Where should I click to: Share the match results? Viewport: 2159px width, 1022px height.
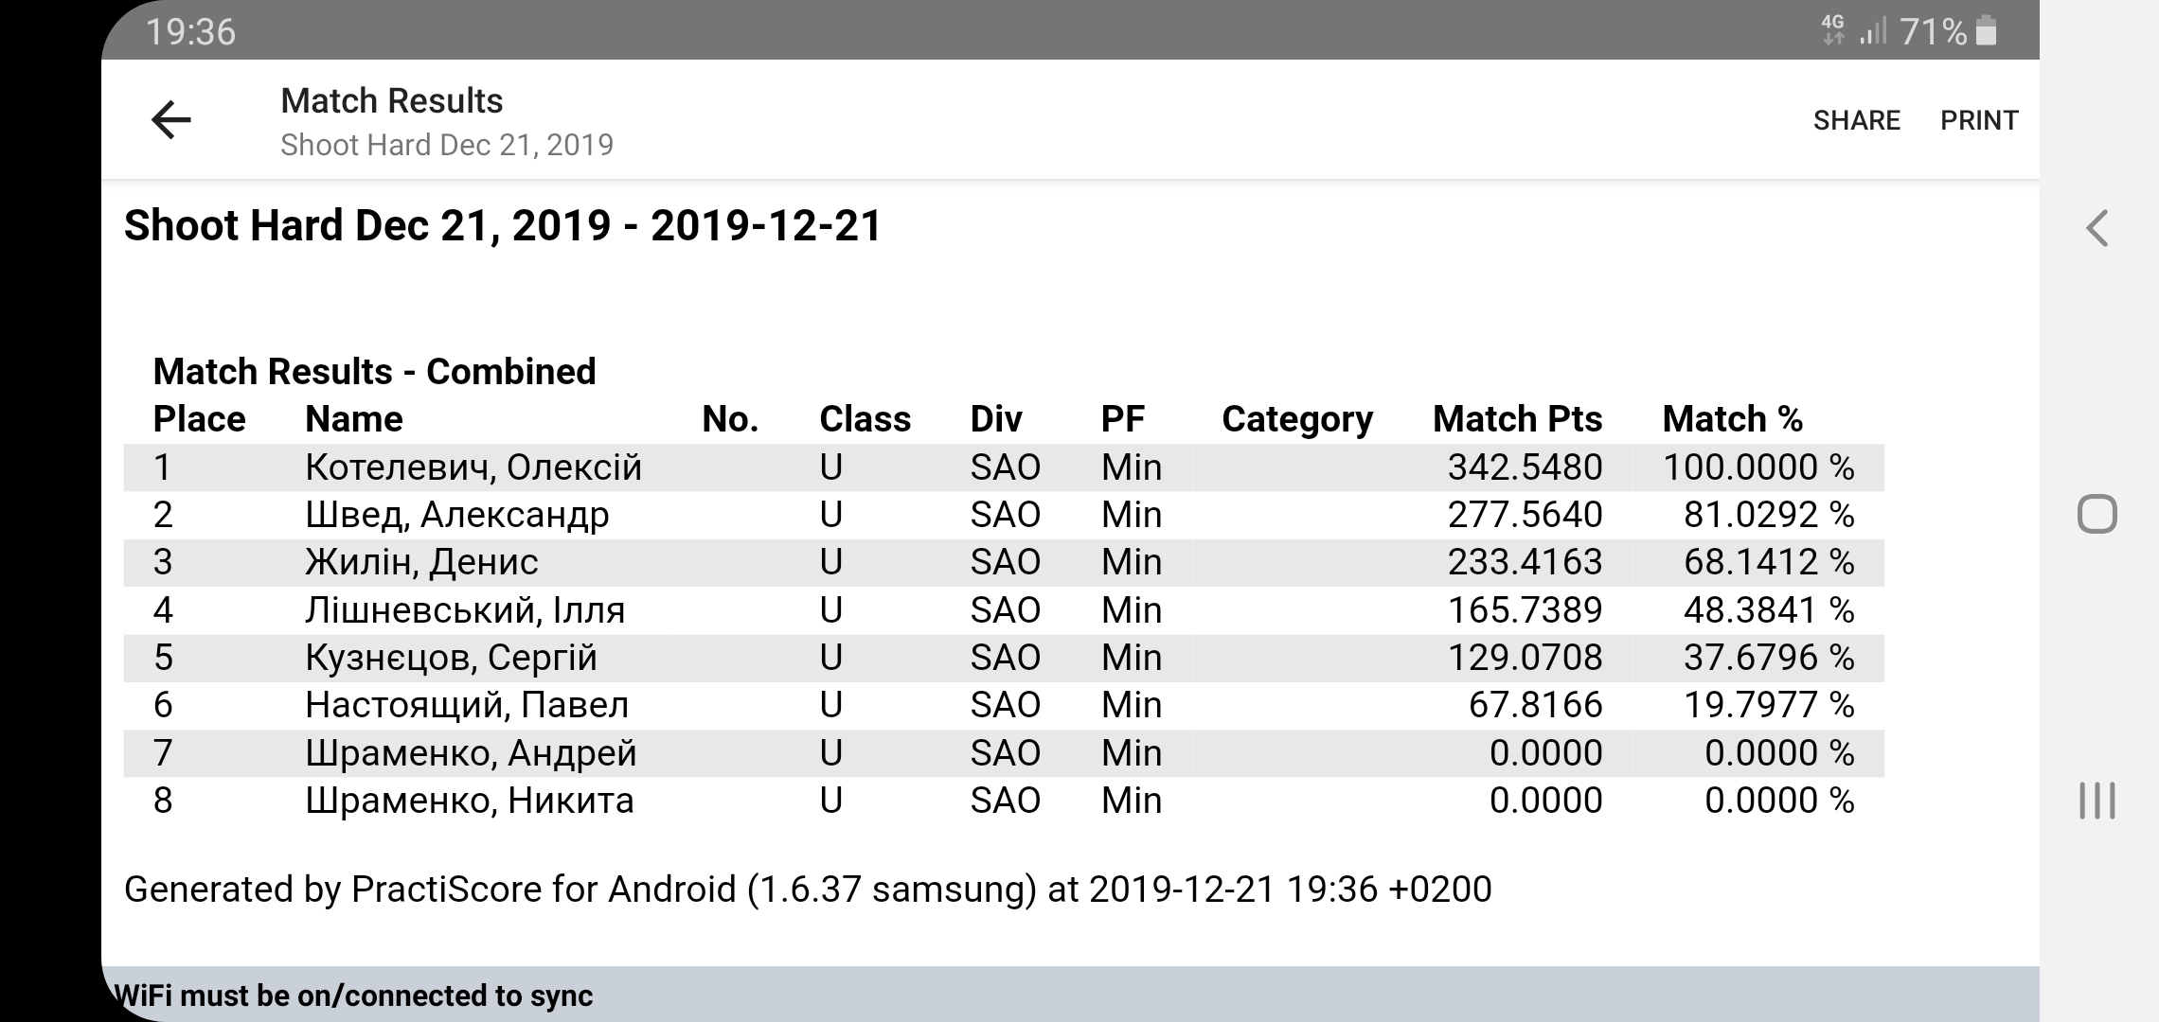tap(1856, 120)
